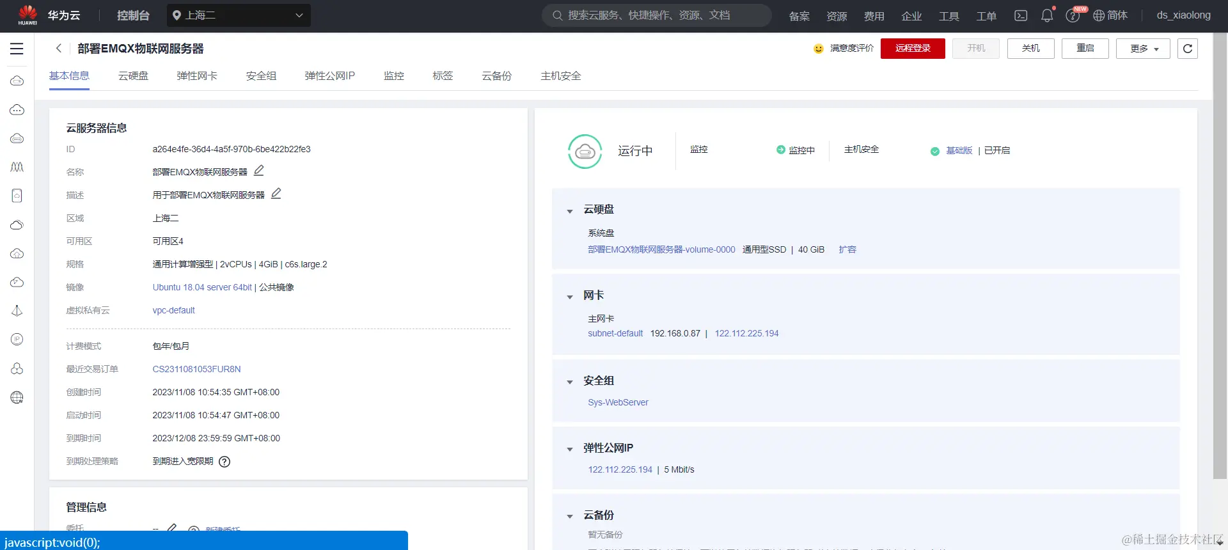Viewport: 1228px width, 550px height.
Task: Open the help center question icon
Action: click(1073, 16)
